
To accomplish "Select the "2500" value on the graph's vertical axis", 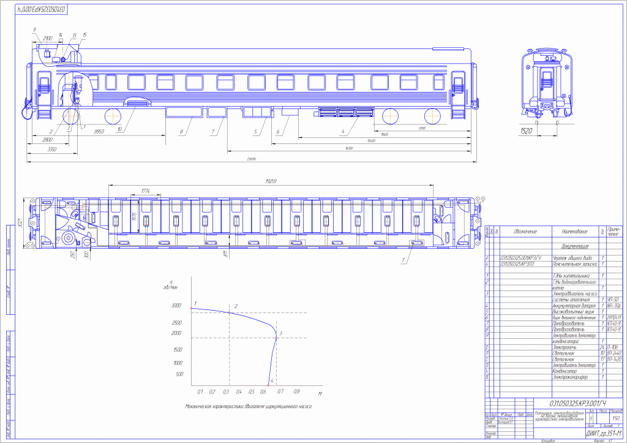I will click(x=176, y=322).
